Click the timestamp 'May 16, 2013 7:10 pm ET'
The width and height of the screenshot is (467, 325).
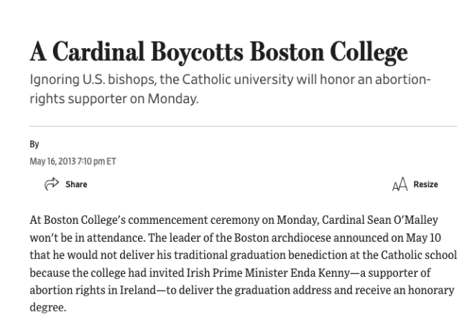coord(73,161)
